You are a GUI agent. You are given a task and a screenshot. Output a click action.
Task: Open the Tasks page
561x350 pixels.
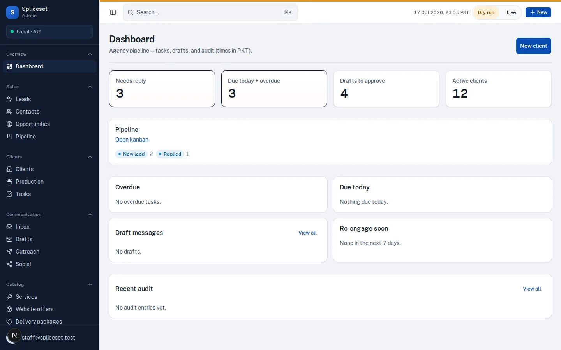click(49, 194)
